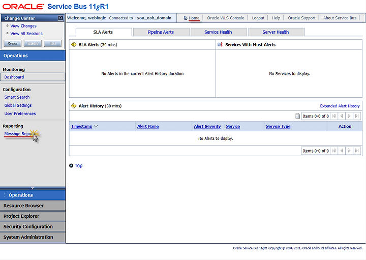Image resolution: width=366 pixels, height=260 pixels.
Task: Click Home link in header
Action: [194, 18]
